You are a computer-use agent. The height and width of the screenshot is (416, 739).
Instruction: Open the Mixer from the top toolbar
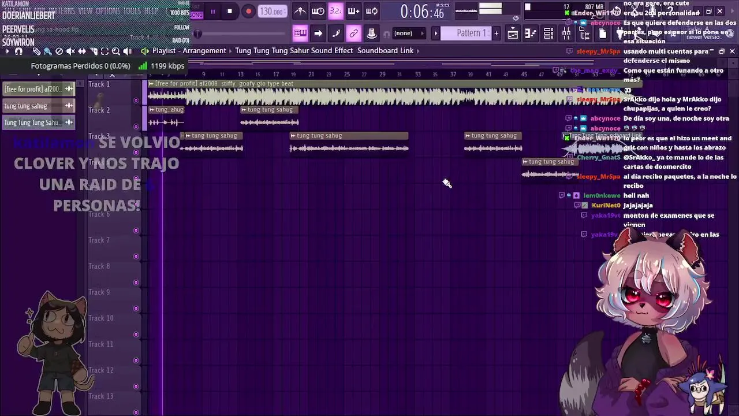coord(566,34)
